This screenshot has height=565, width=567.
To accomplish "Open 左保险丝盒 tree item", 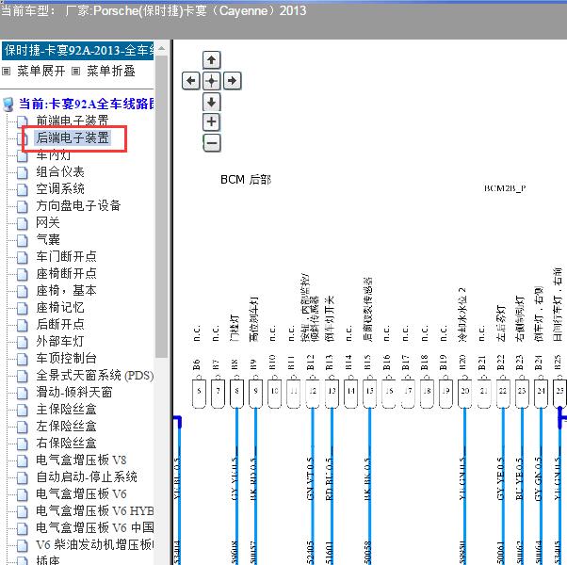I will (x=66, y=427).
